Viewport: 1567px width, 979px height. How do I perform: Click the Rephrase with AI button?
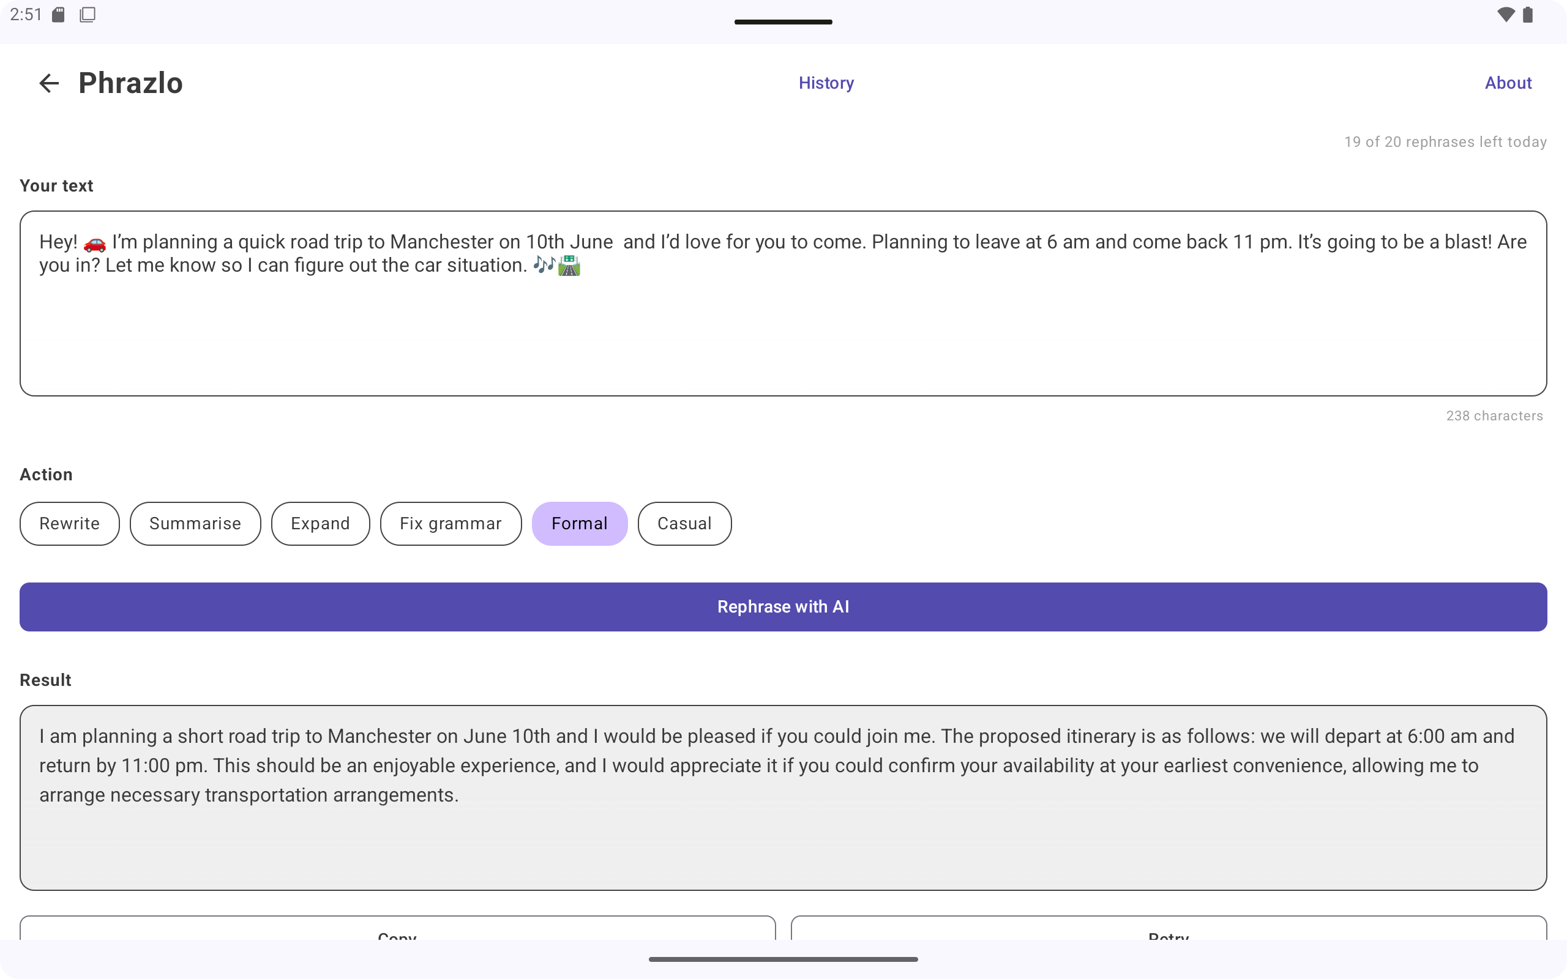pos(783,607)
